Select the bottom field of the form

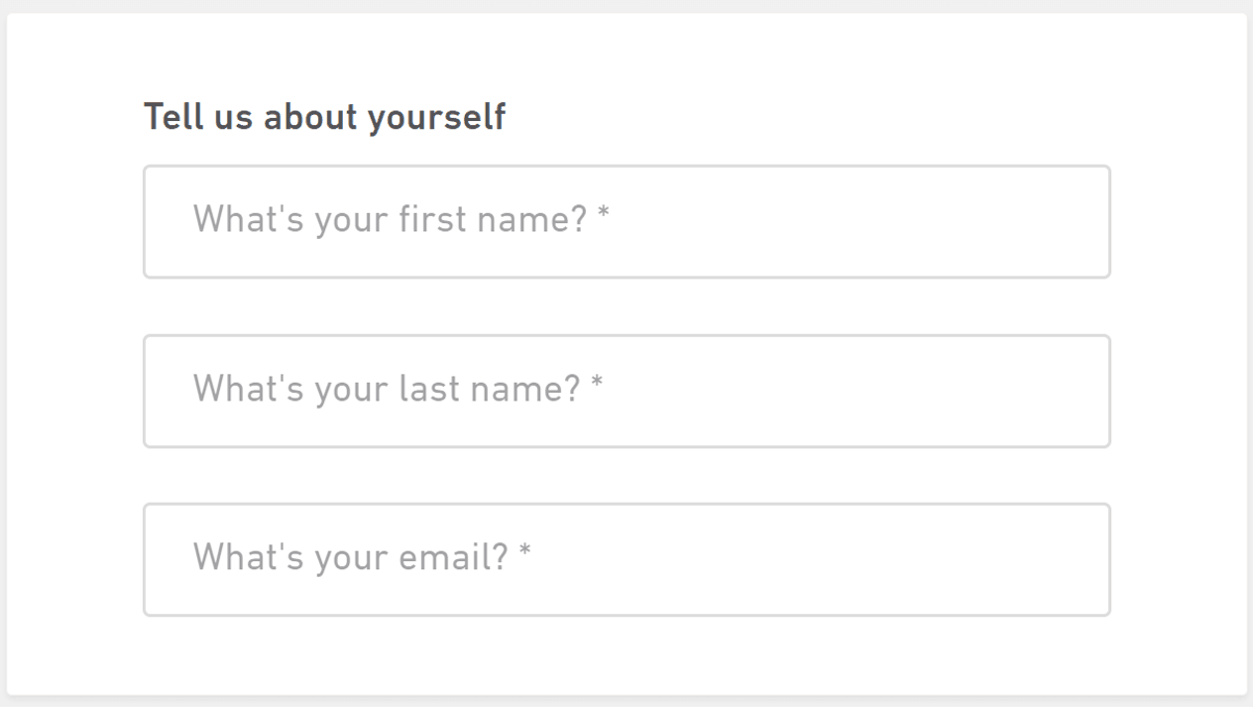point(626,559)
